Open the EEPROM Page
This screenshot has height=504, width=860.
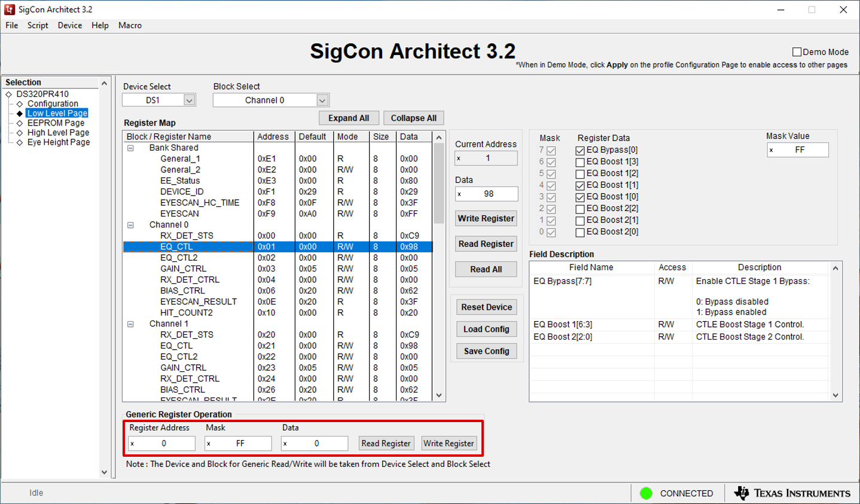pyautogui.click(x=56, y=123)
